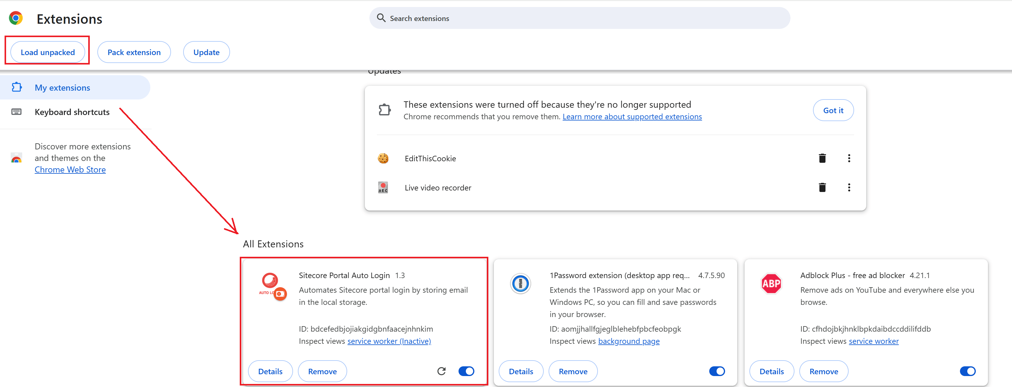The width and height of the screenshot is (1012, 387).
Task: Delete EditThisCookie with trash icon
Action: pyautogui.click(x=822, y=158)
